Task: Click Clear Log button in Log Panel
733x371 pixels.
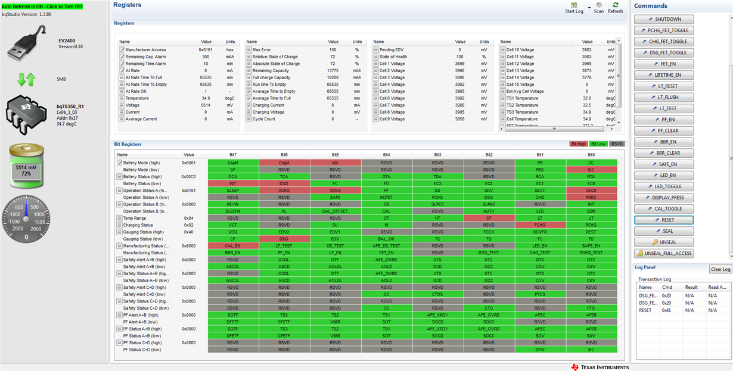Action: click(x=720, y=269)
